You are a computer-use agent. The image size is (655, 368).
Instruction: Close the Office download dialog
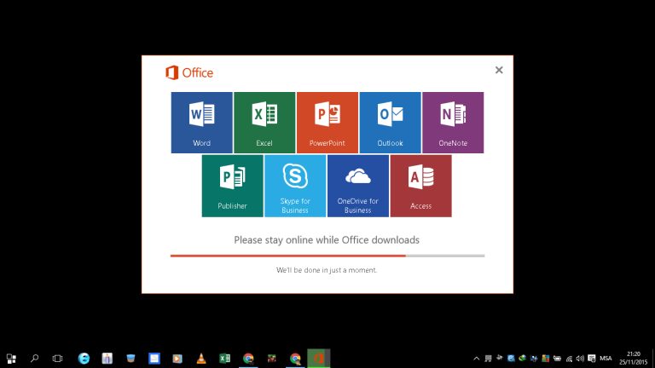[x=499, y=70]
